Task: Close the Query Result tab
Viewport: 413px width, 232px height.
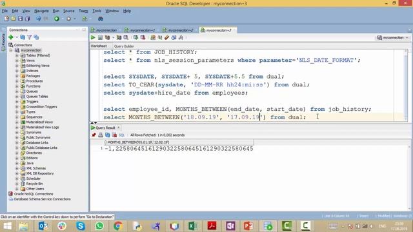Action: (119, 128)
